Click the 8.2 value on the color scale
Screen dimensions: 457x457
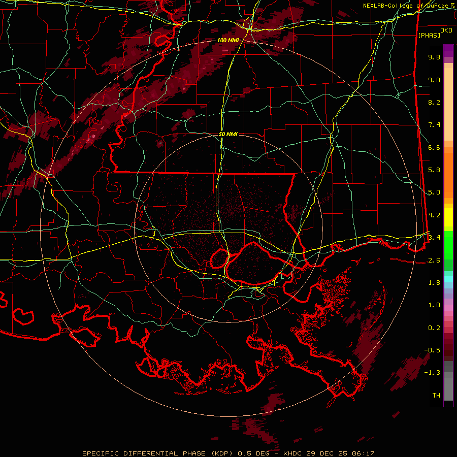434,103
